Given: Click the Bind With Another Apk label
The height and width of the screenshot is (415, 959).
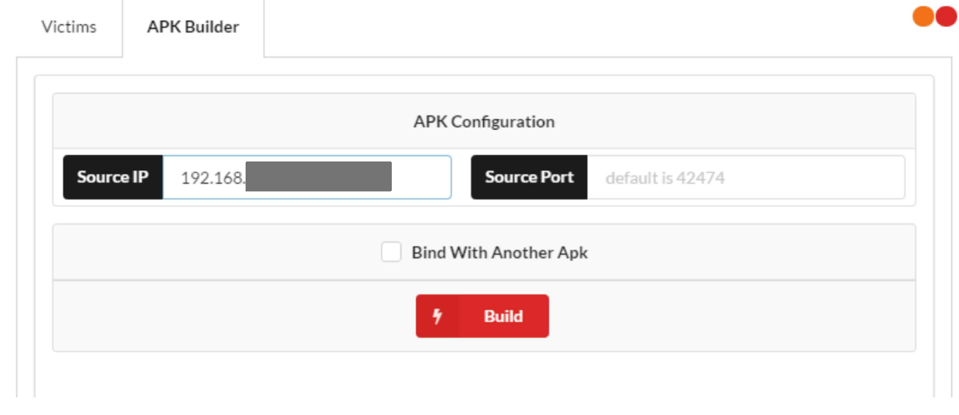Looking at the screenshot, I should point(499,253).
